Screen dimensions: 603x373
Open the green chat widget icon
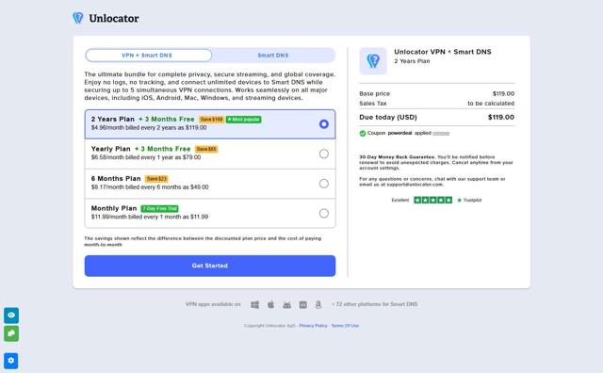click(11, 333)
